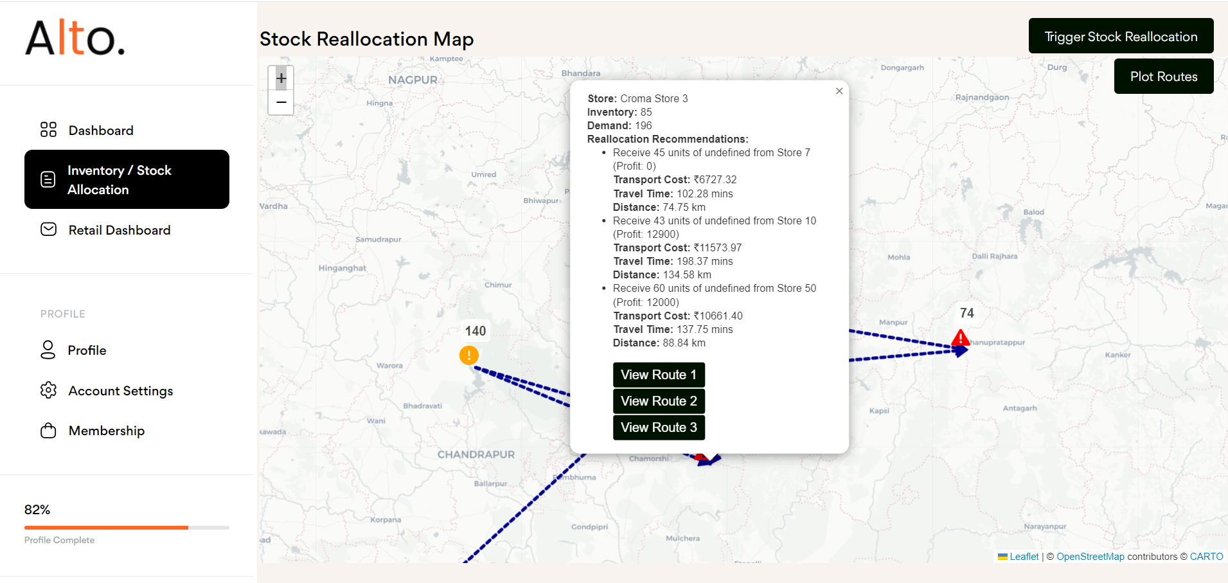Click the CHANDRAPUR city label on map

click(476, 454)
